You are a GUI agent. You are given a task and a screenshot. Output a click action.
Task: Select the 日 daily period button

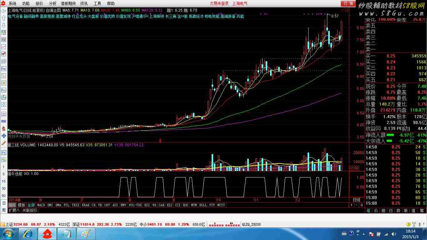pos(4,203)
